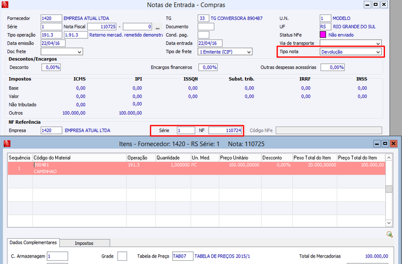
Task: Open the Tipo nota dropdown
Action: (378, 52)
